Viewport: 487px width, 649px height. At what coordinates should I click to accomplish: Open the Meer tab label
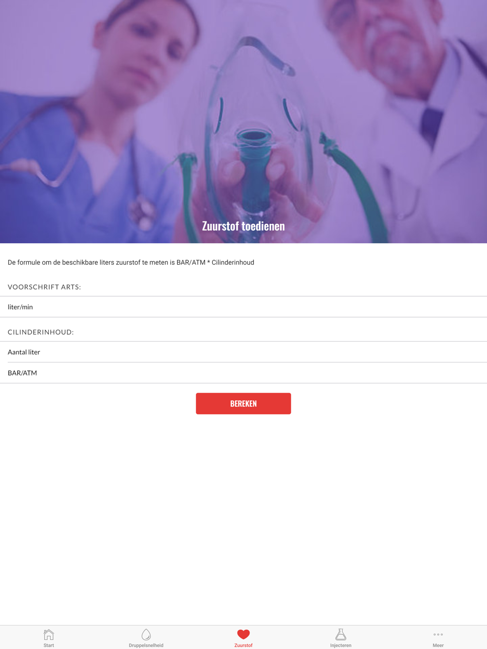[x=438, y=645]
